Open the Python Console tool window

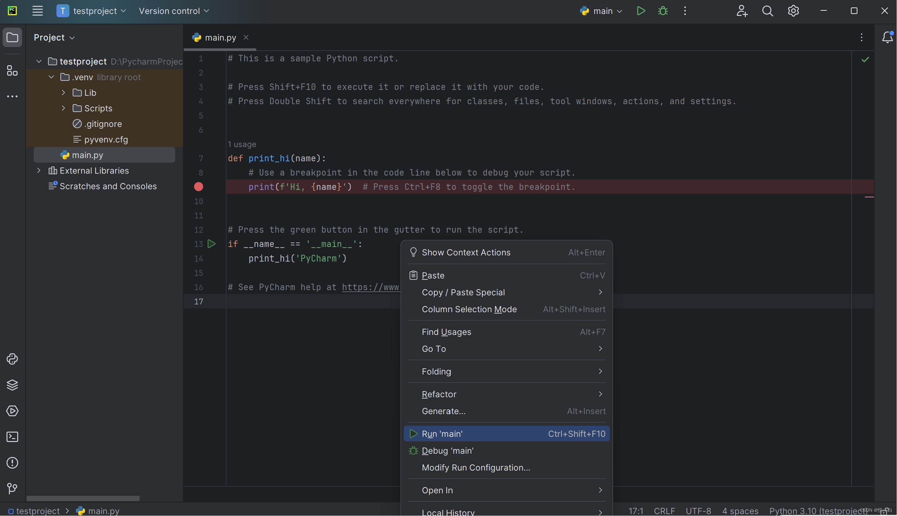(12, 359)
